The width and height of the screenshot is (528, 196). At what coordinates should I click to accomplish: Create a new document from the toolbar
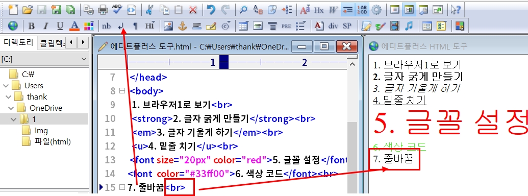click(x=13, y=10)
